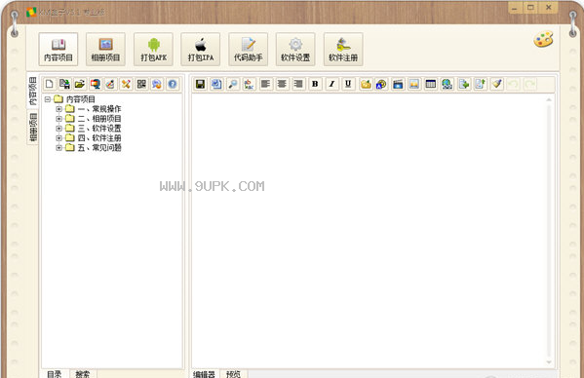Align text left in editor toolbar

tap(265, 84)
